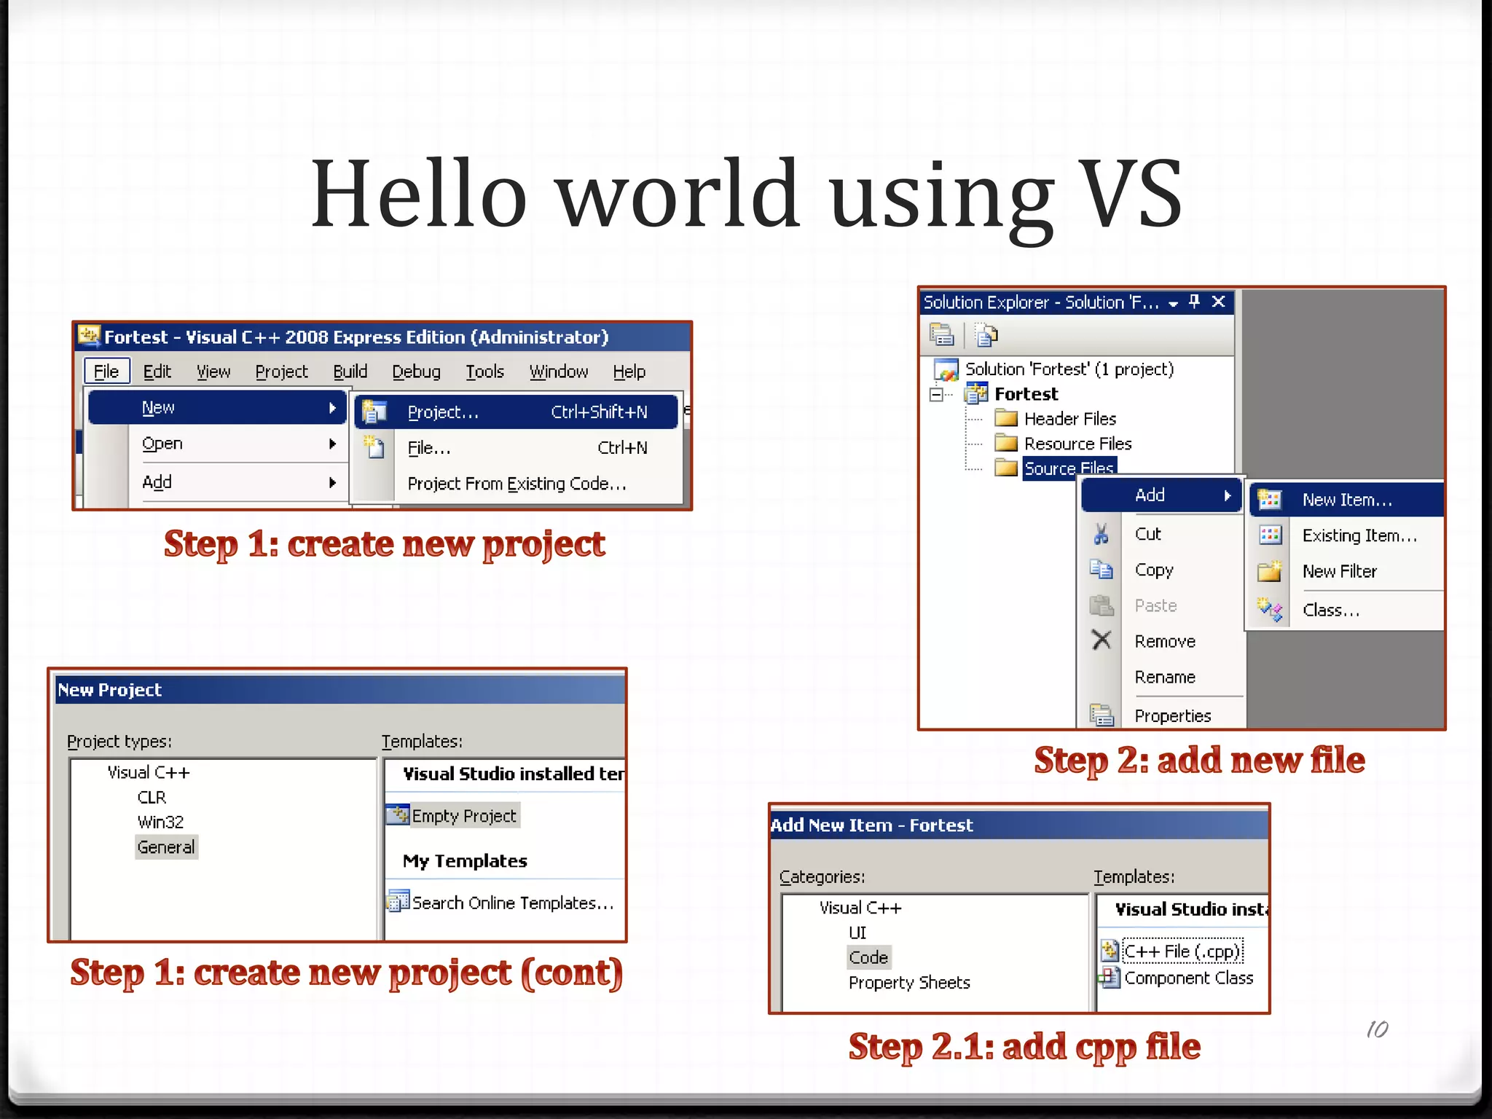Open Solution Explorer window position dropdown arrow
The height and width of the screenshot is (1119, 1492).
1173,303
